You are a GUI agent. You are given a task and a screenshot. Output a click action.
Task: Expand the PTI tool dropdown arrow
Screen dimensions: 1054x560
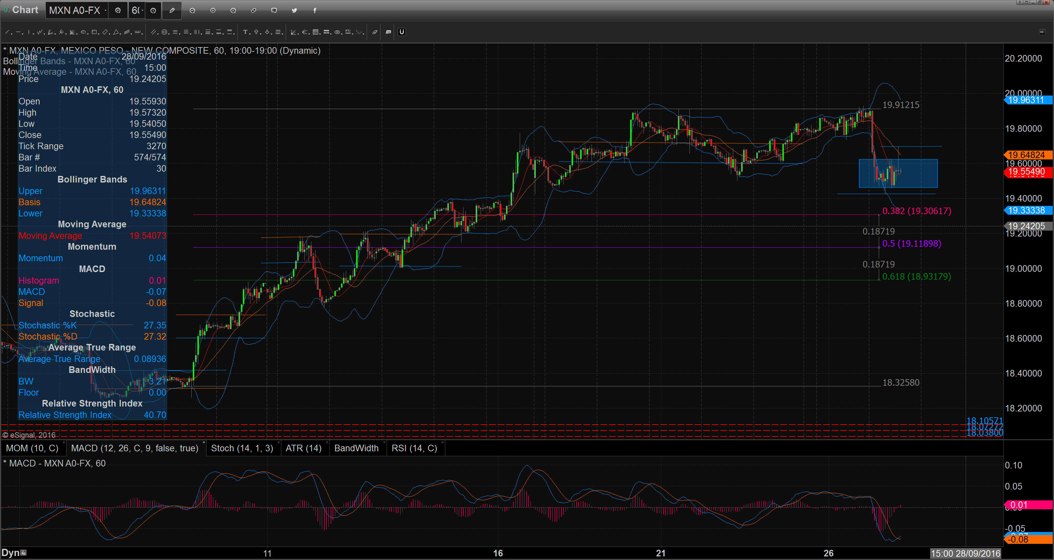coord(353,34)
